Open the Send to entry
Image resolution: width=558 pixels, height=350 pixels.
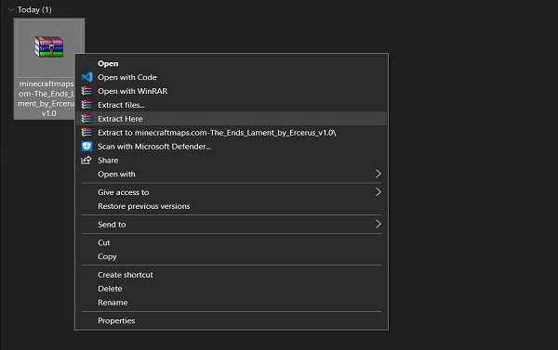point(232,225)
